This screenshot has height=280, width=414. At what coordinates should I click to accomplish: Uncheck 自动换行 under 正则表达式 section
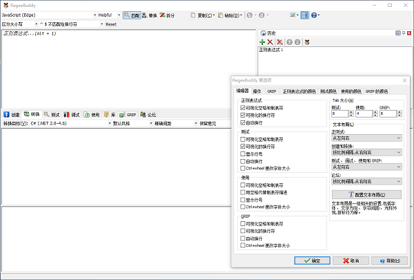(242, 122)
